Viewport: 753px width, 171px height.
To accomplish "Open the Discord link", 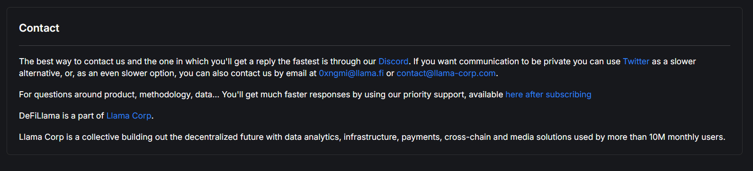I will 393,61.
